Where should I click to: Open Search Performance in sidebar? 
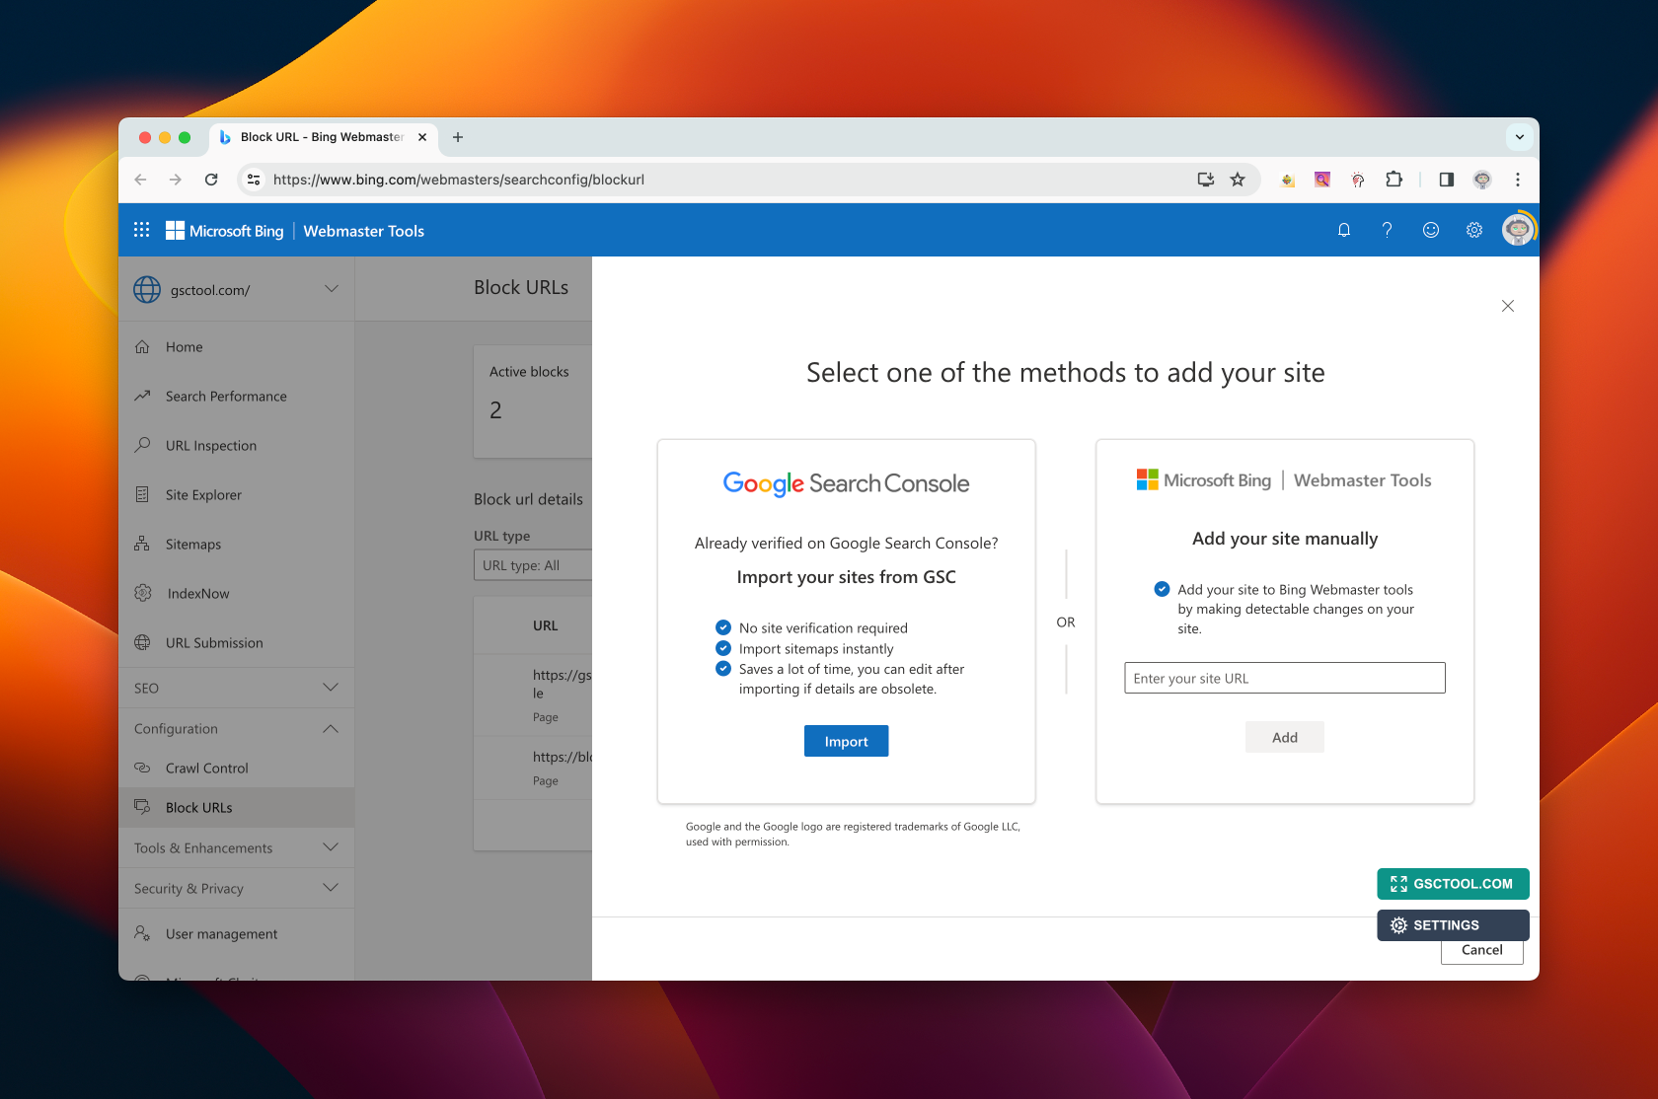click(x=225, y=396)
